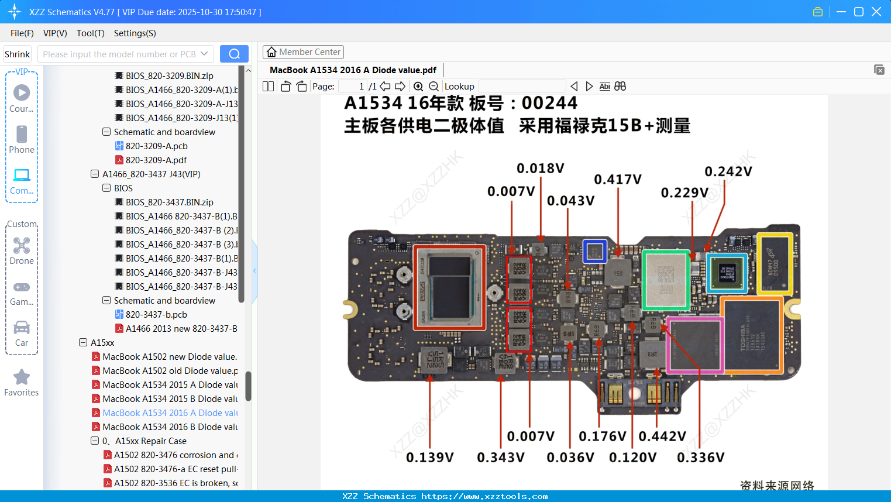Viewport: 891px width, 502px height.
Task: Open A1502 820-3476 corrosion repair case
Action: 176,455
